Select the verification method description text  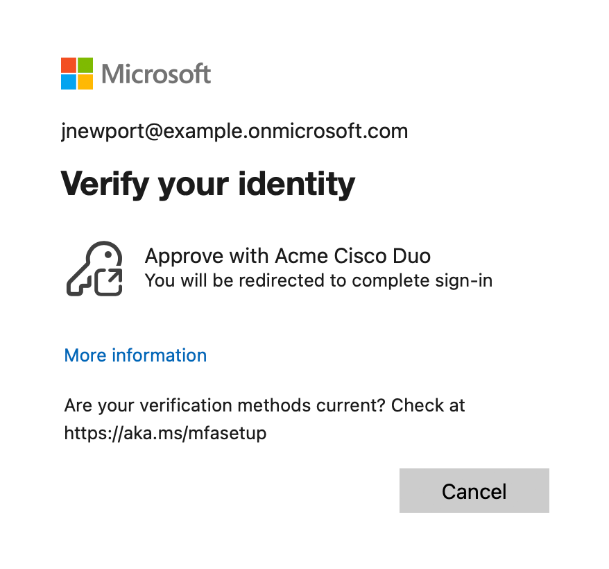click(x=318, y=280)
